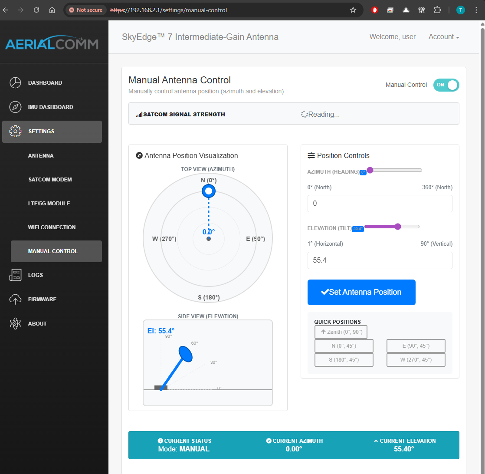Select the WiFi Connection menu item
Viewport: 485px width, 474px height.
pos(52,227)
